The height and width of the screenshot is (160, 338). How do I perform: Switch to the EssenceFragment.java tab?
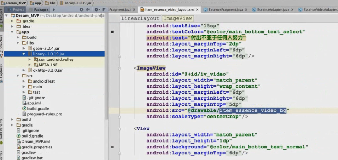[x=225, y=10]
